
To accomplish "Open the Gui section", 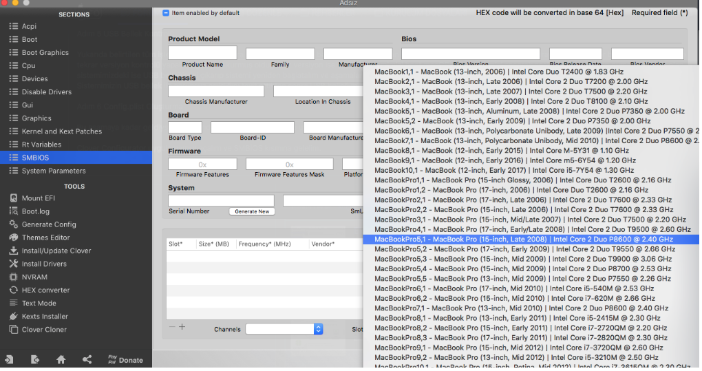I will [28, 105].
